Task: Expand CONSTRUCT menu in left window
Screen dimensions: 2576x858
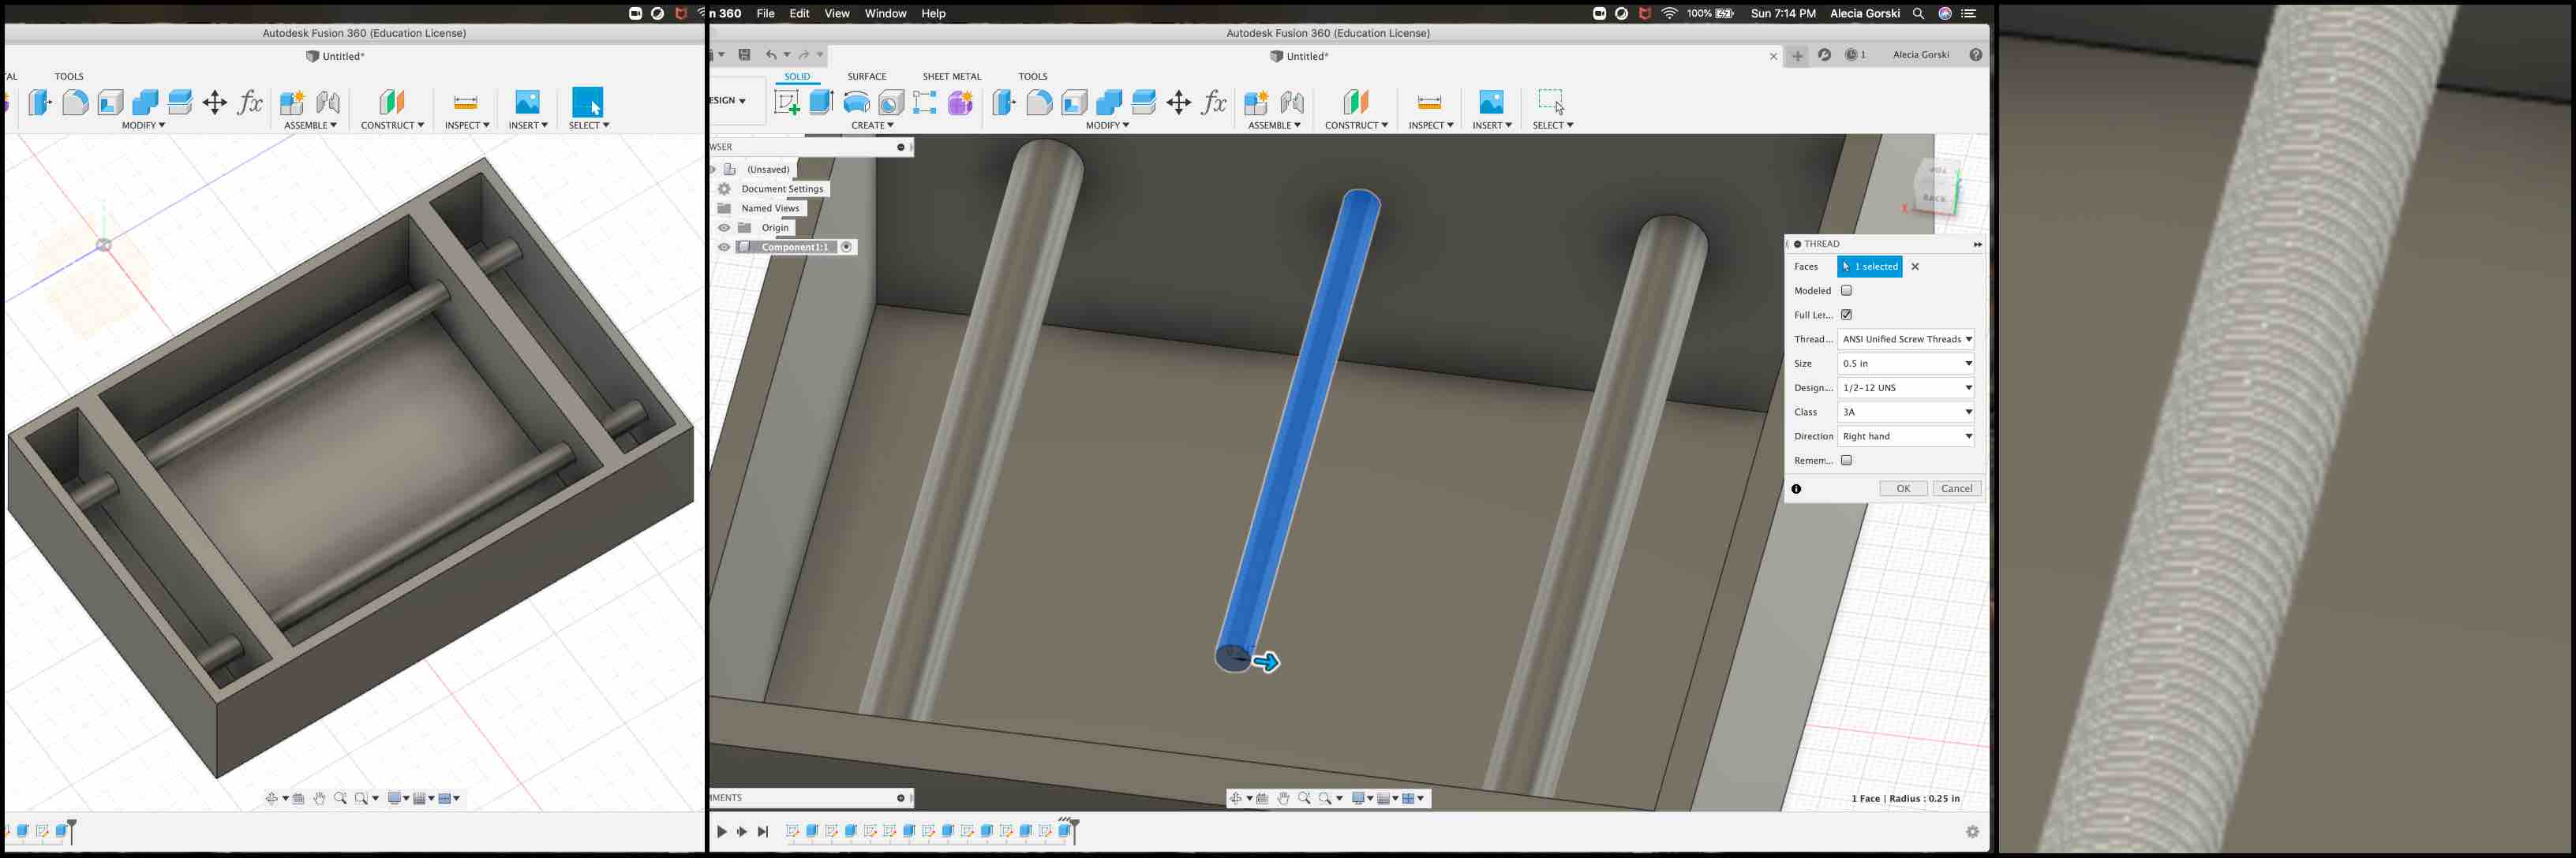Action: (392, 126)
